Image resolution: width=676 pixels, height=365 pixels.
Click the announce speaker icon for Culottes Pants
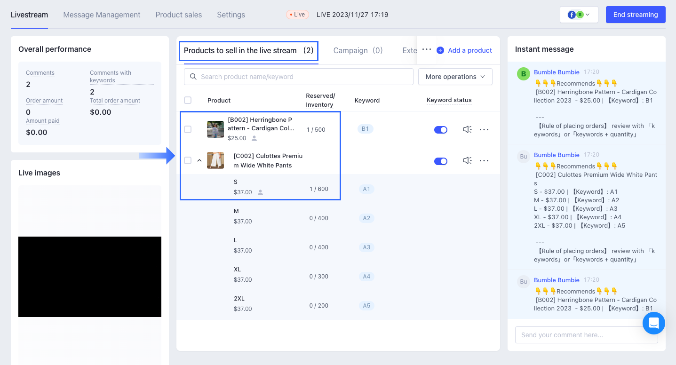[x=467, y=161]
